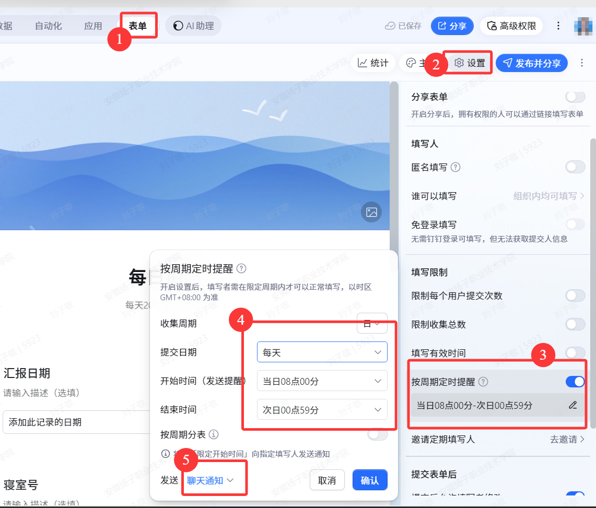Open the 开始时间 当日08点00分 dropdown

pyautogui.click(x=322, y=381)
